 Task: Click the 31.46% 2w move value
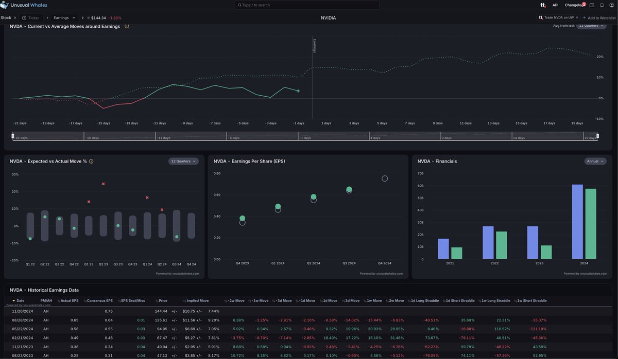[396, 338]
